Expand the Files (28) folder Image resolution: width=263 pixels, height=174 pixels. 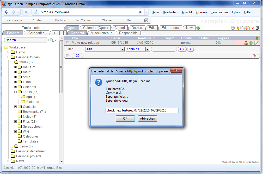pos(15,122)
